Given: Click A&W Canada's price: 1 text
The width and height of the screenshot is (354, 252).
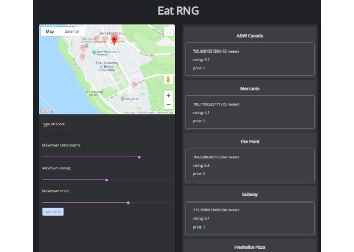Looking at the screenshot, I should [199, 68].
